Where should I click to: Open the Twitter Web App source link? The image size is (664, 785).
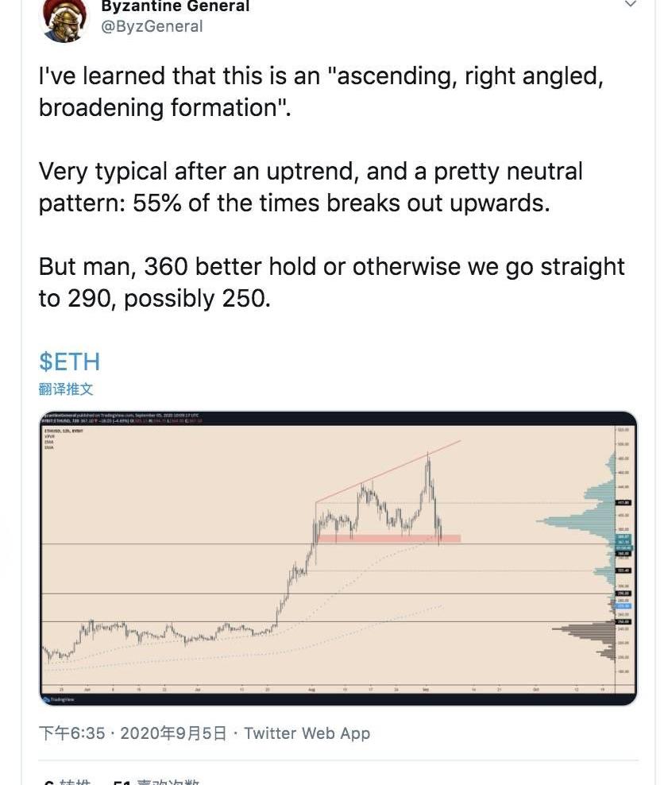(x=307, y=733)
